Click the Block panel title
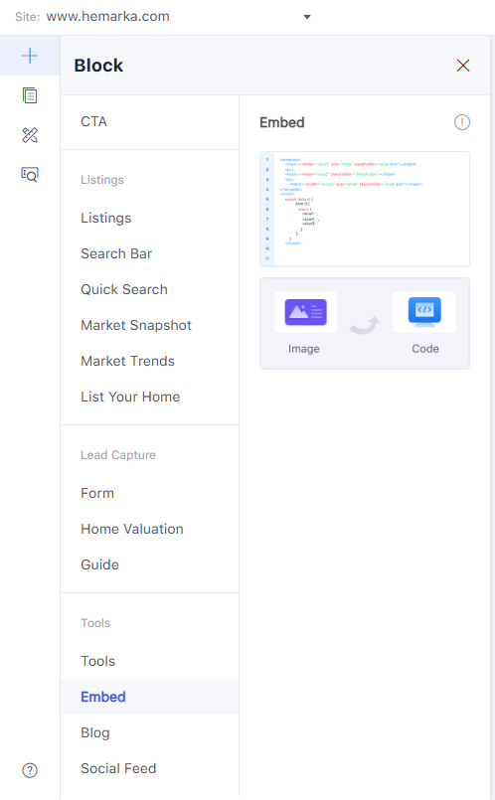 tap(98, 66)
